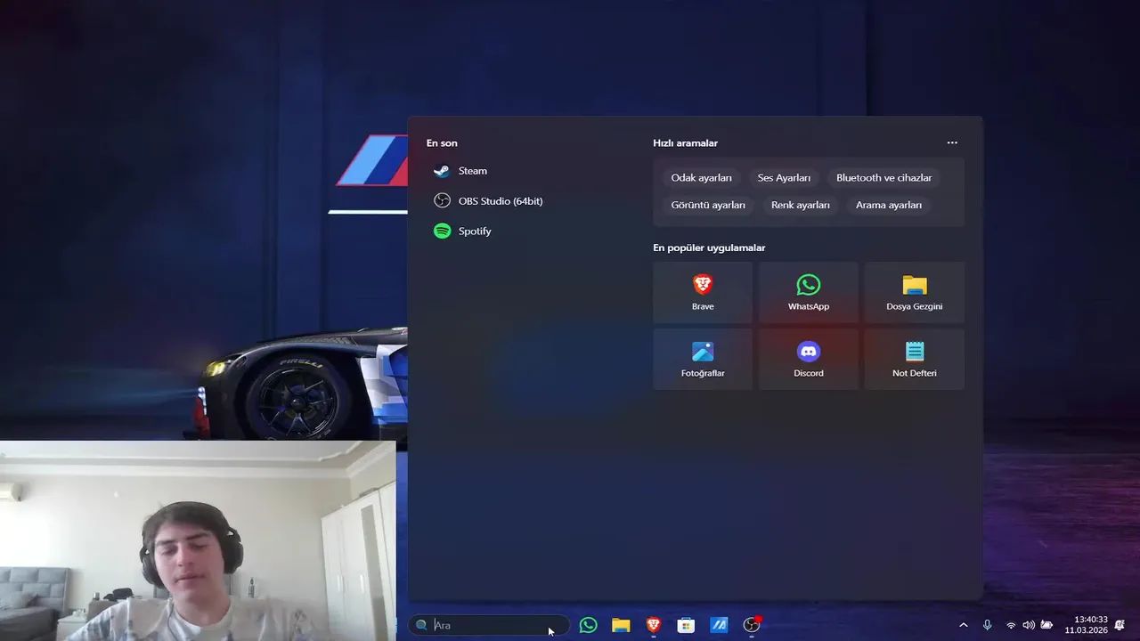Open the notification bell in the tray
This screenshot has width=1140, height=641.
1120,625
